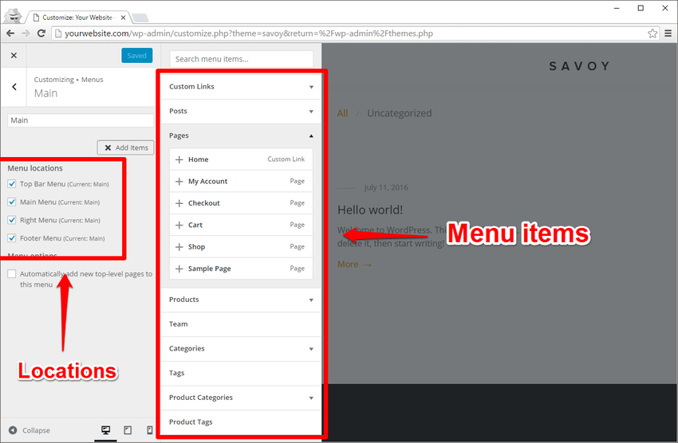Click the More link under Hello world
Viewport: 678px width, 443px height.
(354, 265)
